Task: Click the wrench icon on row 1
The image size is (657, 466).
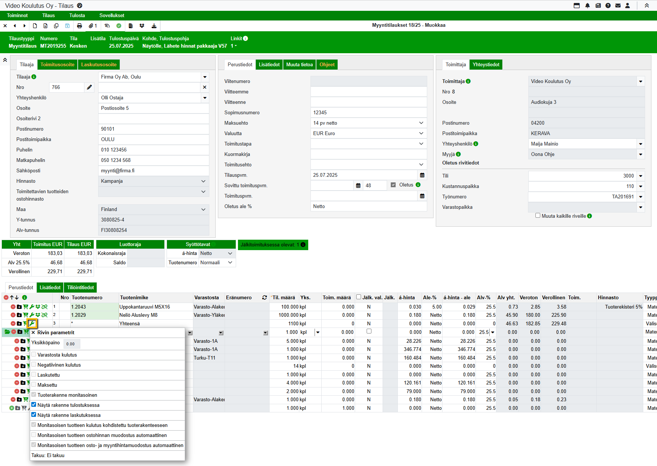Action: tap(32, 307)
